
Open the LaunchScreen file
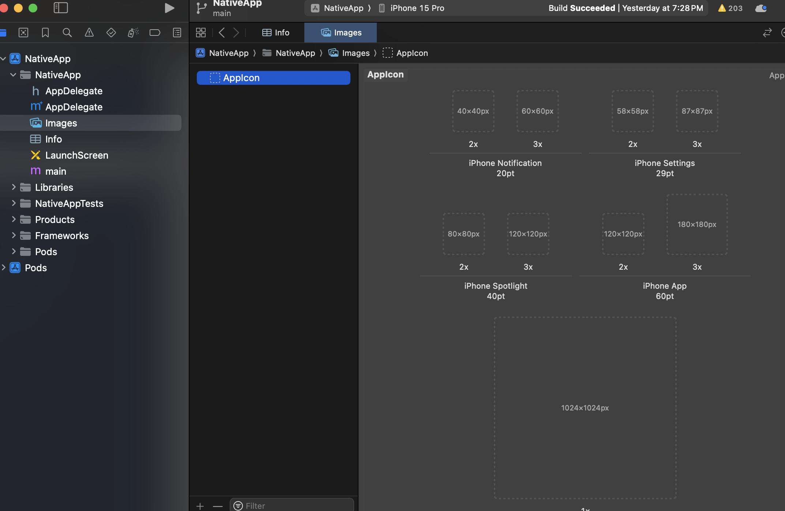point(76,155)
